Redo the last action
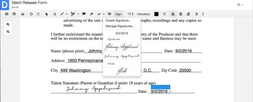This screenshot has height=102, width=253. pyautogui.click(x=38, y=14)
